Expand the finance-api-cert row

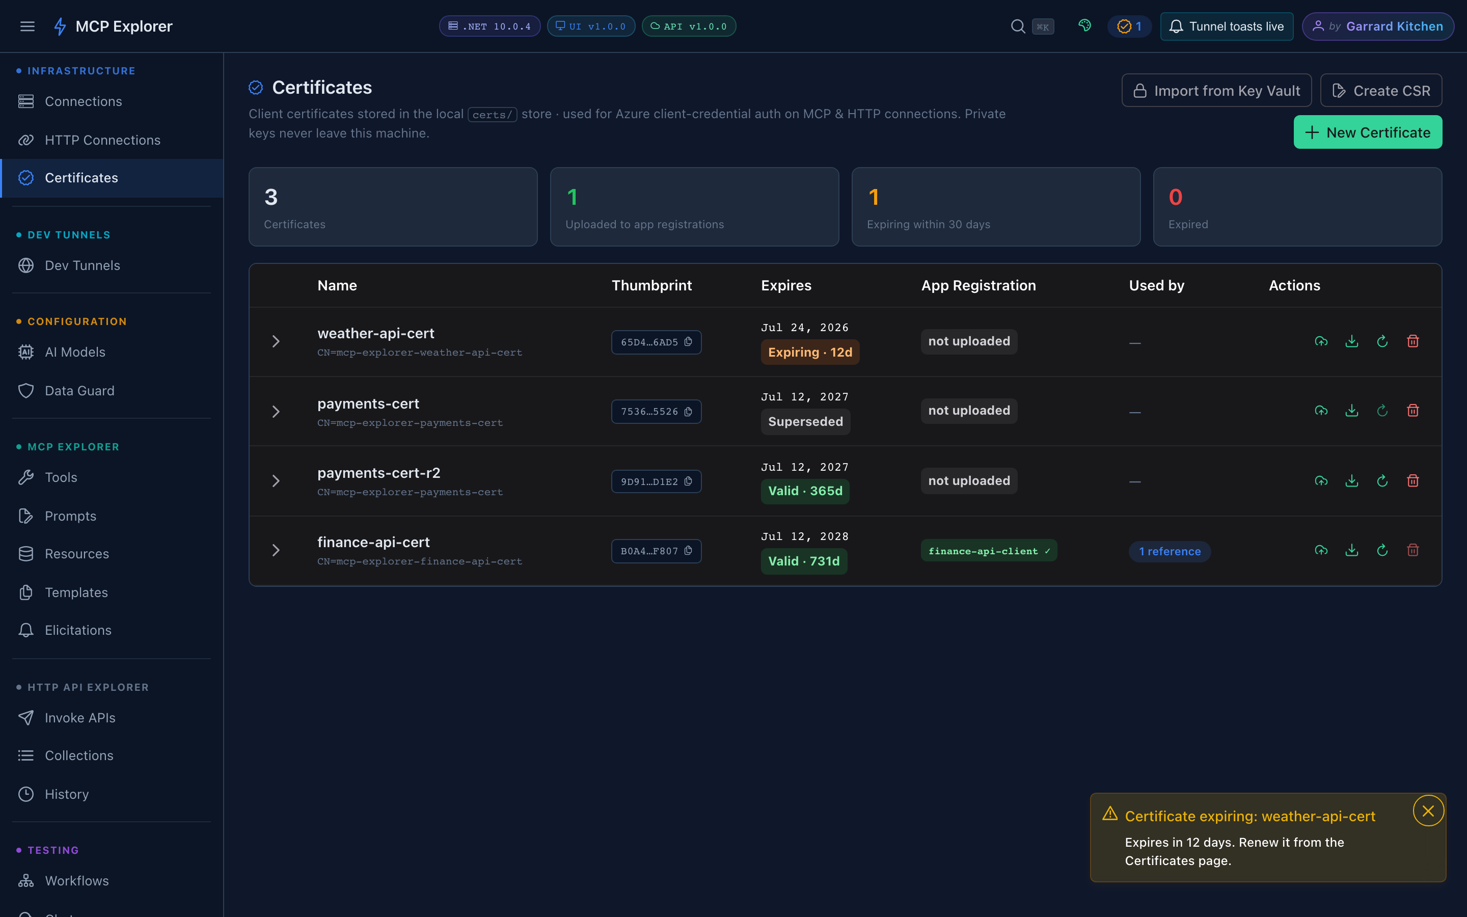(276, 550)
